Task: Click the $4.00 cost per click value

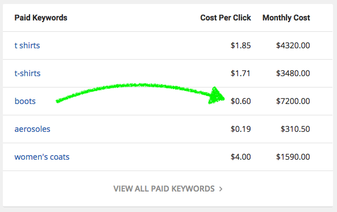Action: [240, 157]
